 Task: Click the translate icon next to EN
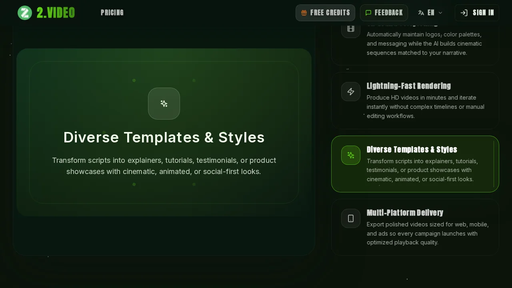coord(421,12)
